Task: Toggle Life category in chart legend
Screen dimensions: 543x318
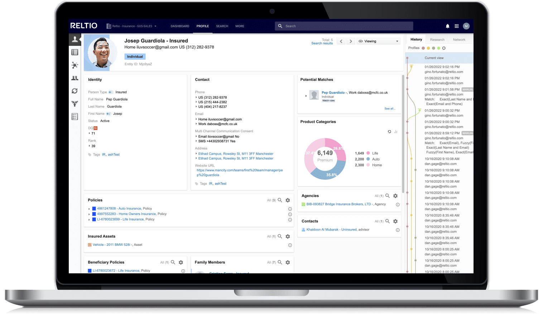Action: coord(368,153)
